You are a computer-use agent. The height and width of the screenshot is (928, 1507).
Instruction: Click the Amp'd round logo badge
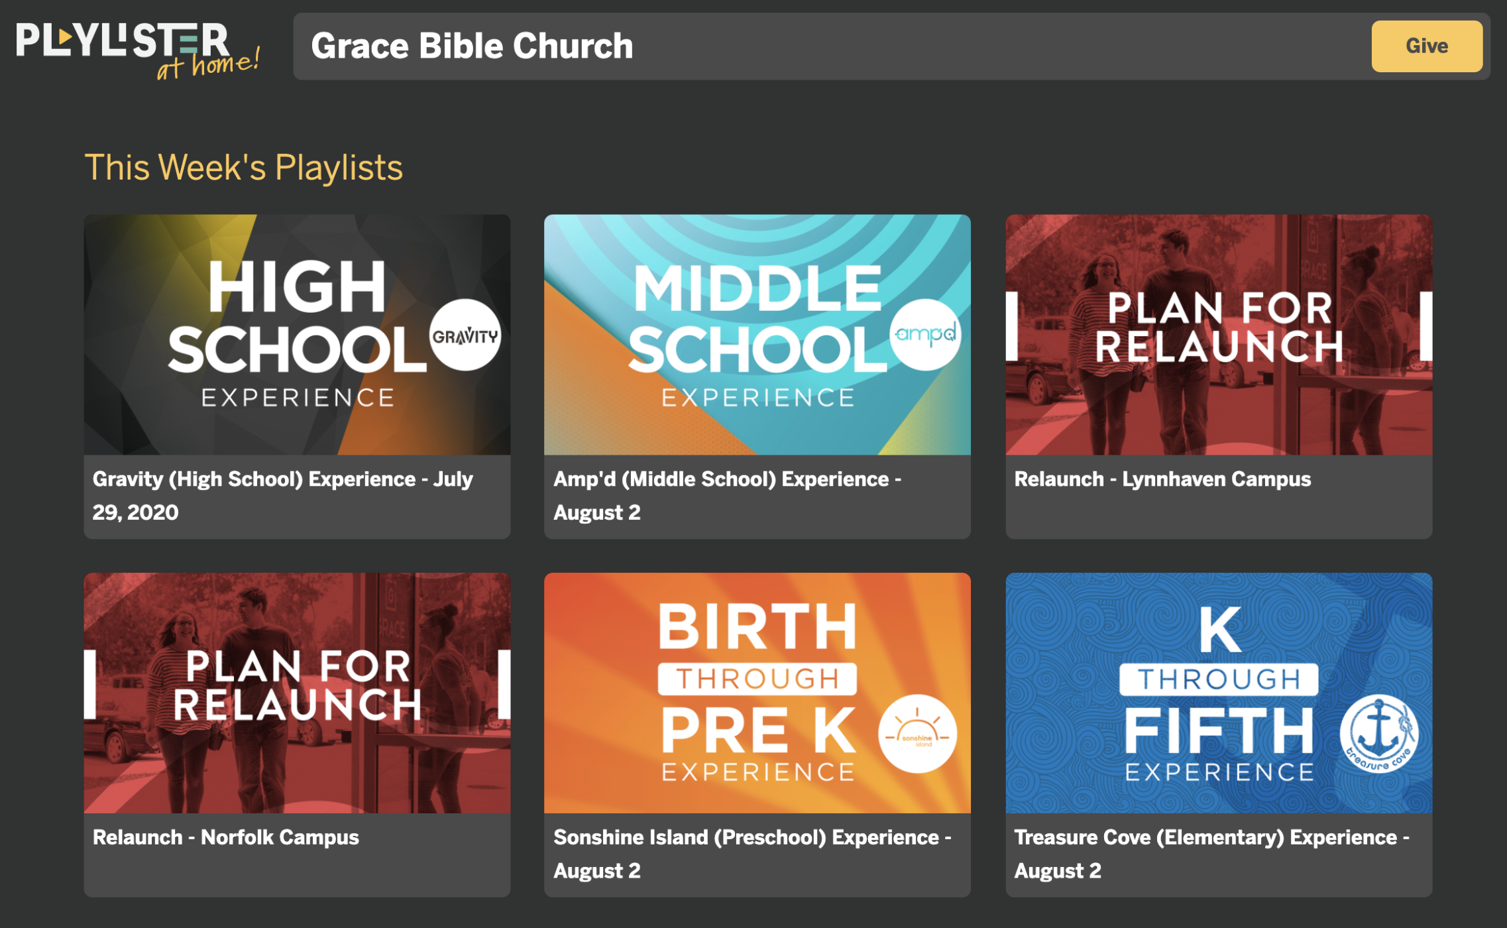(x=925, y=334)
